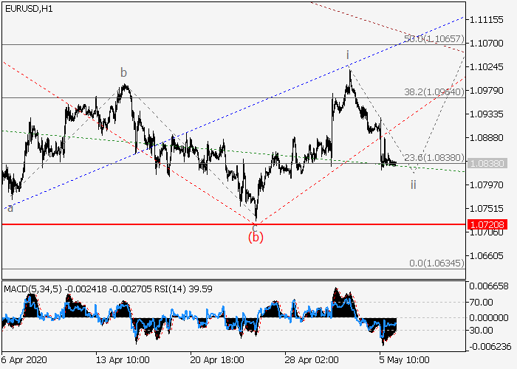Select the wave label 'a'
The image size is (517, 369).
click(10, 208)
